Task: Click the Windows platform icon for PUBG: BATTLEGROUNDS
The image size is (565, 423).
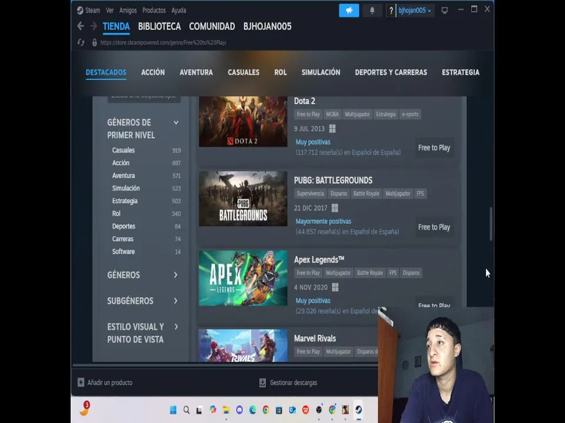Action: [335, 208]
